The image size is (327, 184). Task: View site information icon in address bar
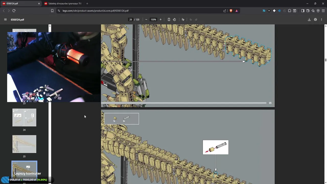click(59, 11)
